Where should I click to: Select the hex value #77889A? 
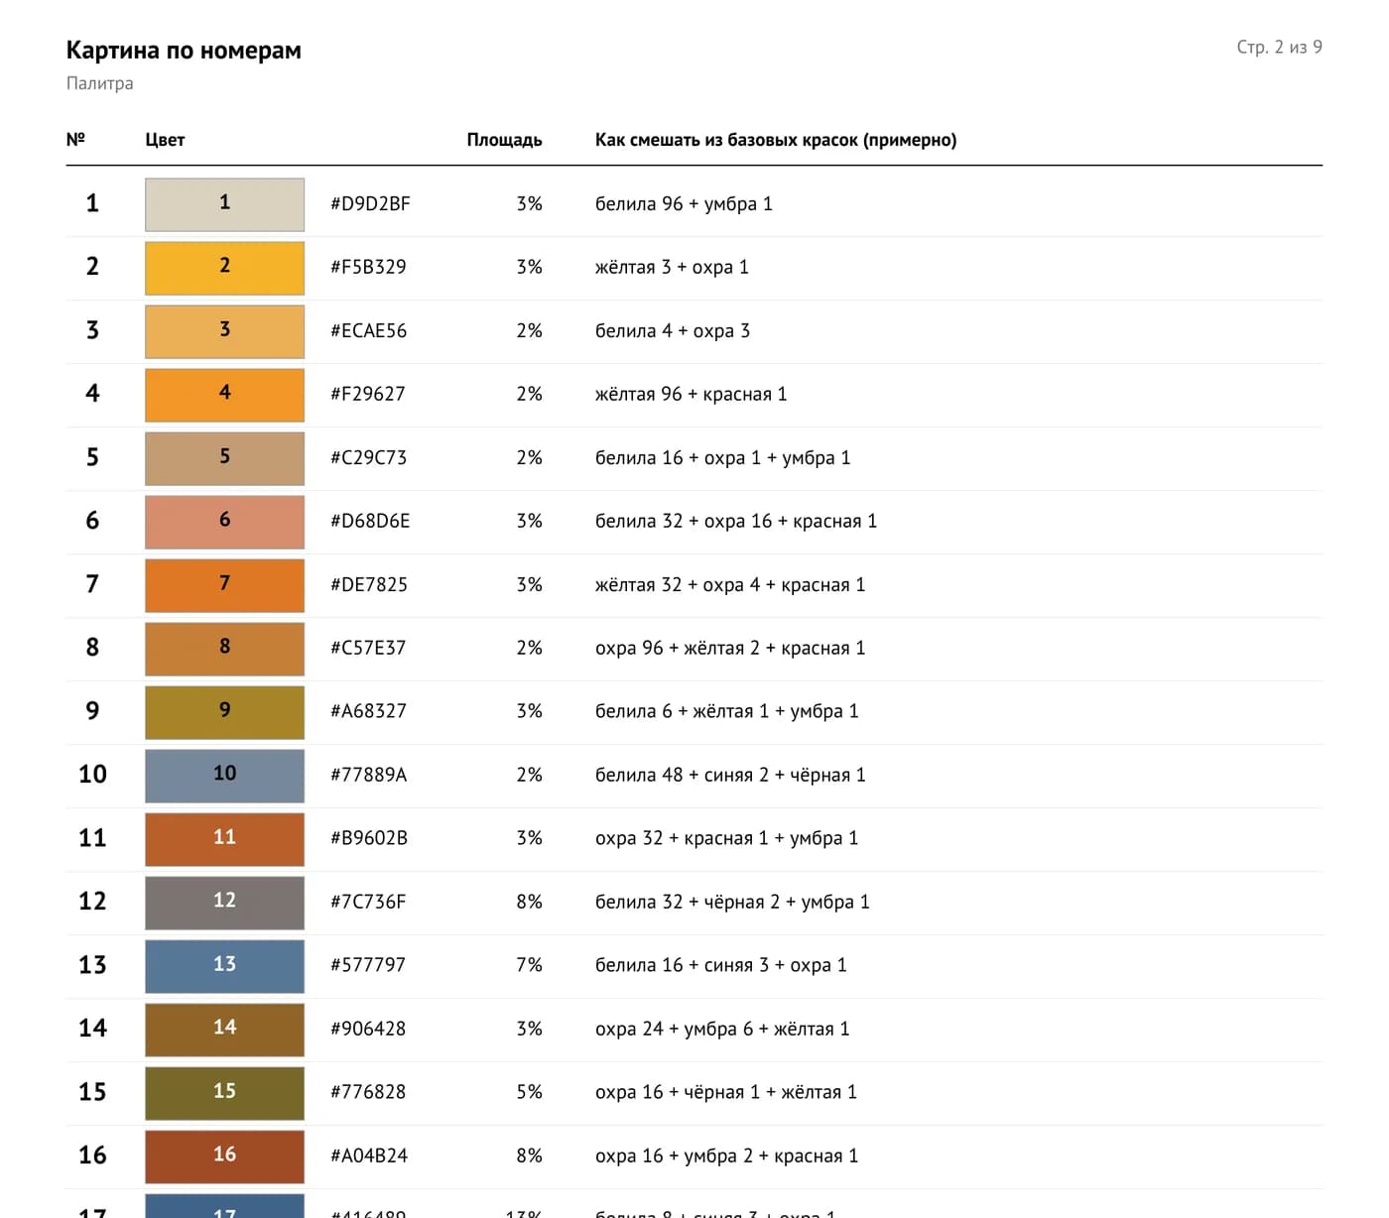point(368,775)
